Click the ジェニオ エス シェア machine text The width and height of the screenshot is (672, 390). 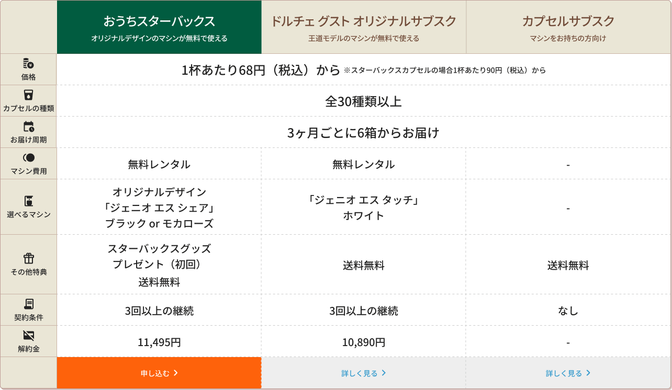(x=159, y=208)
